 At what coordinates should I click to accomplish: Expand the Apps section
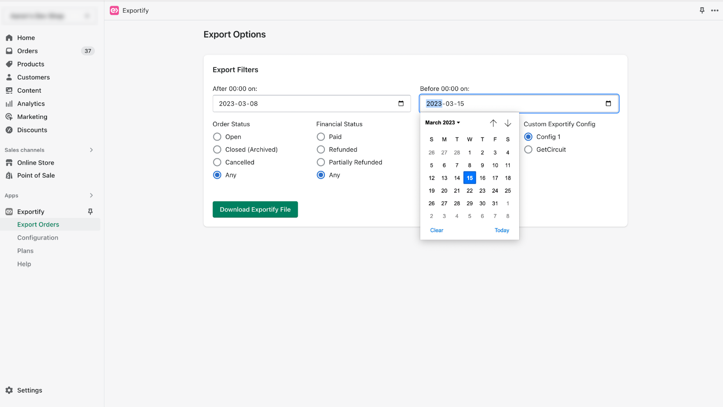91,195
